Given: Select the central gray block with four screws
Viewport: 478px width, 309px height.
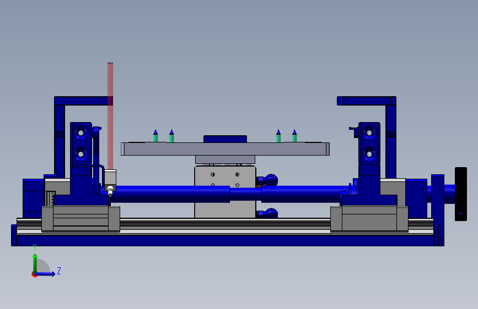Looking at the screenshot, I should click(225, 191).
